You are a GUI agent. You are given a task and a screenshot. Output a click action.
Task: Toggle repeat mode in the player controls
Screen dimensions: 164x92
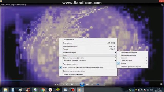[x=67, y=84]
